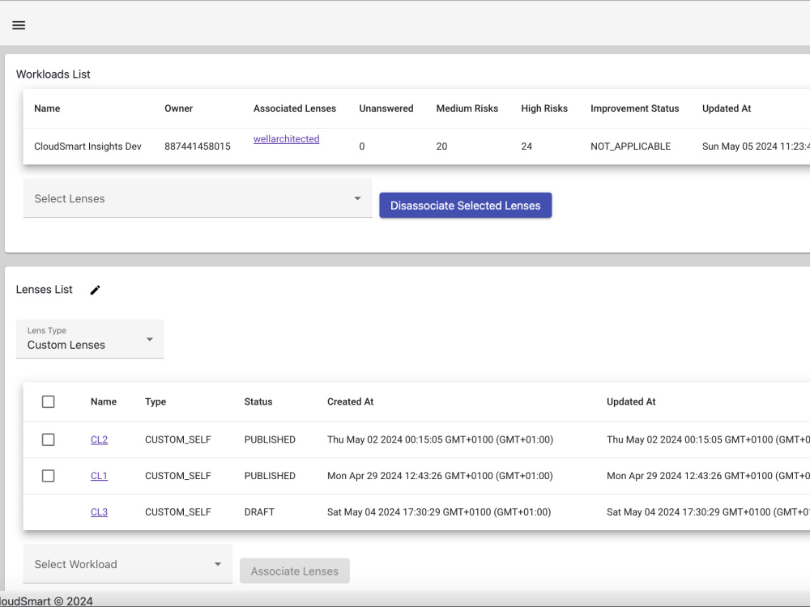Click the Disassociate Selected Lenses button
810x607 pixels.
point(465,205)
